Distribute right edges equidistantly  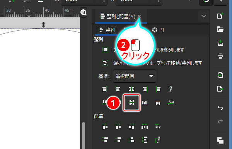131,126
